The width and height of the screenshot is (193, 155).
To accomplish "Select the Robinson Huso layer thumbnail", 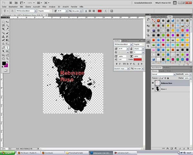I will pyautogui.click(x=158, y=83).
